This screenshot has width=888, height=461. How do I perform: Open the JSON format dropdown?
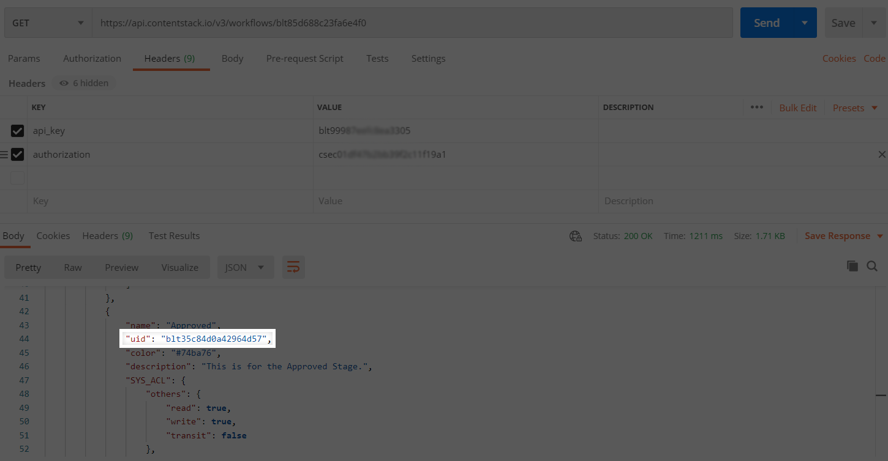pos(244,267)
